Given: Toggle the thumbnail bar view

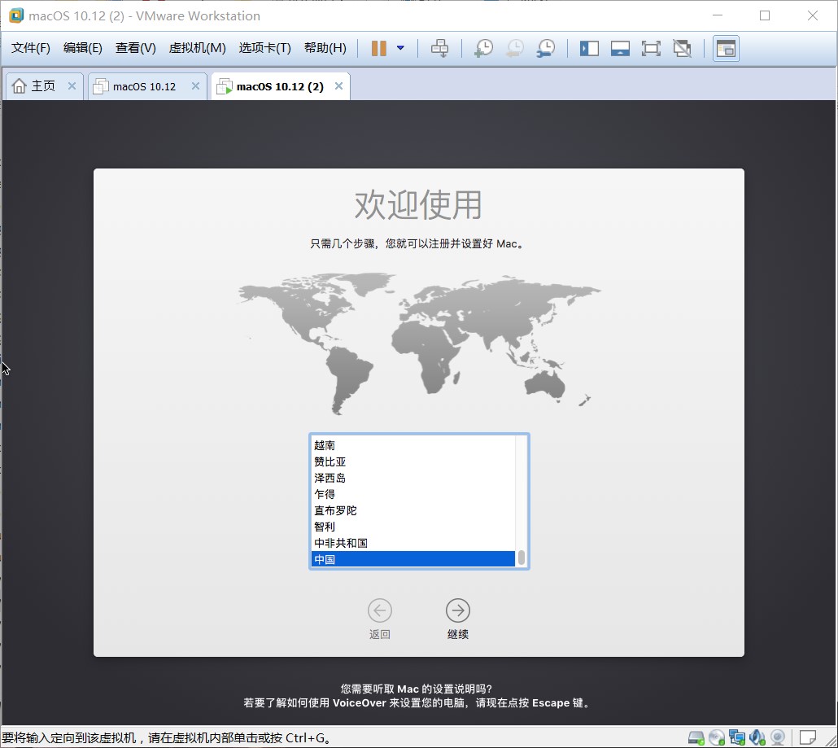Looking at the screenshot, I should 620,49.
